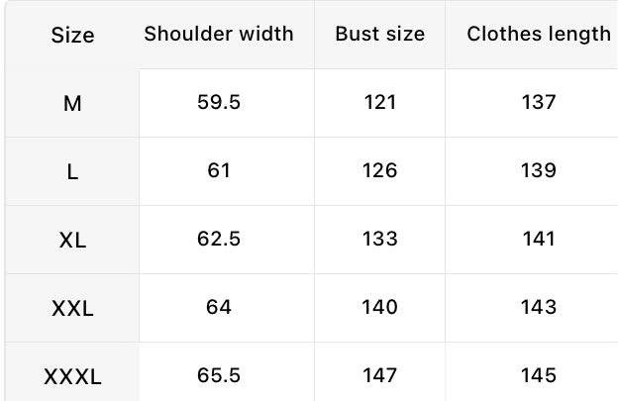Screen dimensions: 618x401
Task: Click shoulder width value 61
Action: coord(219,170)
